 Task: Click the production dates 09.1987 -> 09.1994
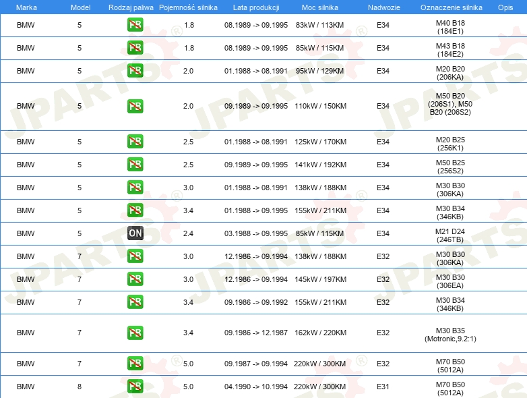click(256, 364)
